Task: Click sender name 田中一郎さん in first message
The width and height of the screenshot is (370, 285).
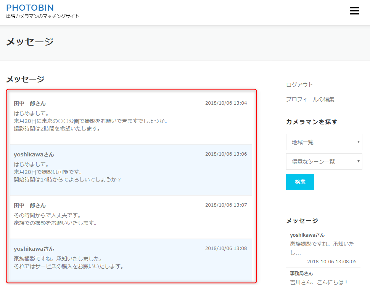Action: click(30, 103)
